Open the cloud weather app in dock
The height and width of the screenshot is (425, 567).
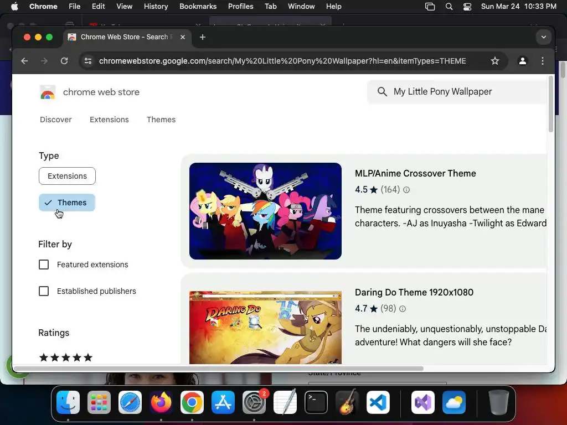[454, 402]
